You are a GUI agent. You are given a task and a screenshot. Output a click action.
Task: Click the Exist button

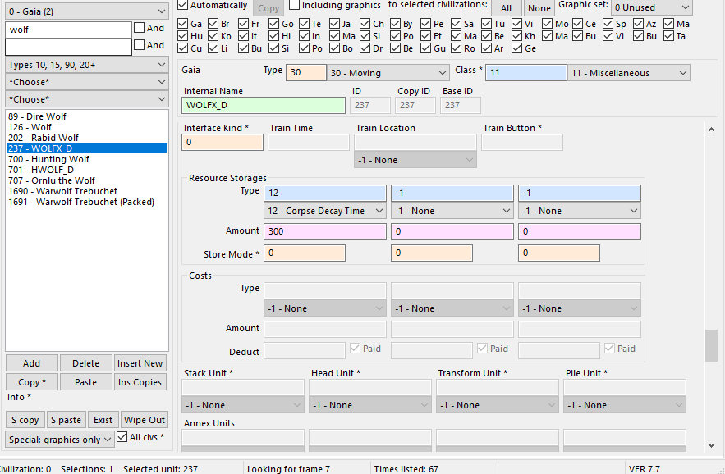pyautogui.click(x=103, y=420)
